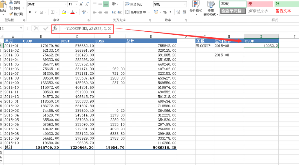
Task: Open the phonetic guide (wén) tool
Action: point(83,12)
